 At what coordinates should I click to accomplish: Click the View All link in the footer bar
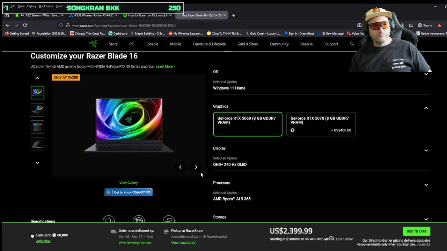pyautogui.click(x=424, y=244)
